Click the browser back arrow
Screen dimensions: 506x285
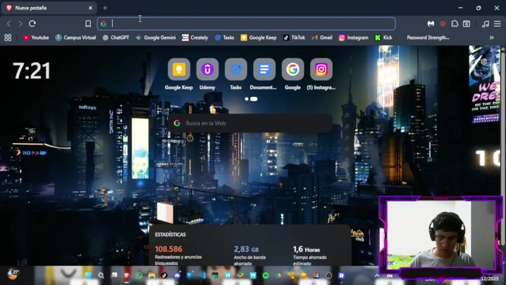pyautogui.click(x=9, y=24)
